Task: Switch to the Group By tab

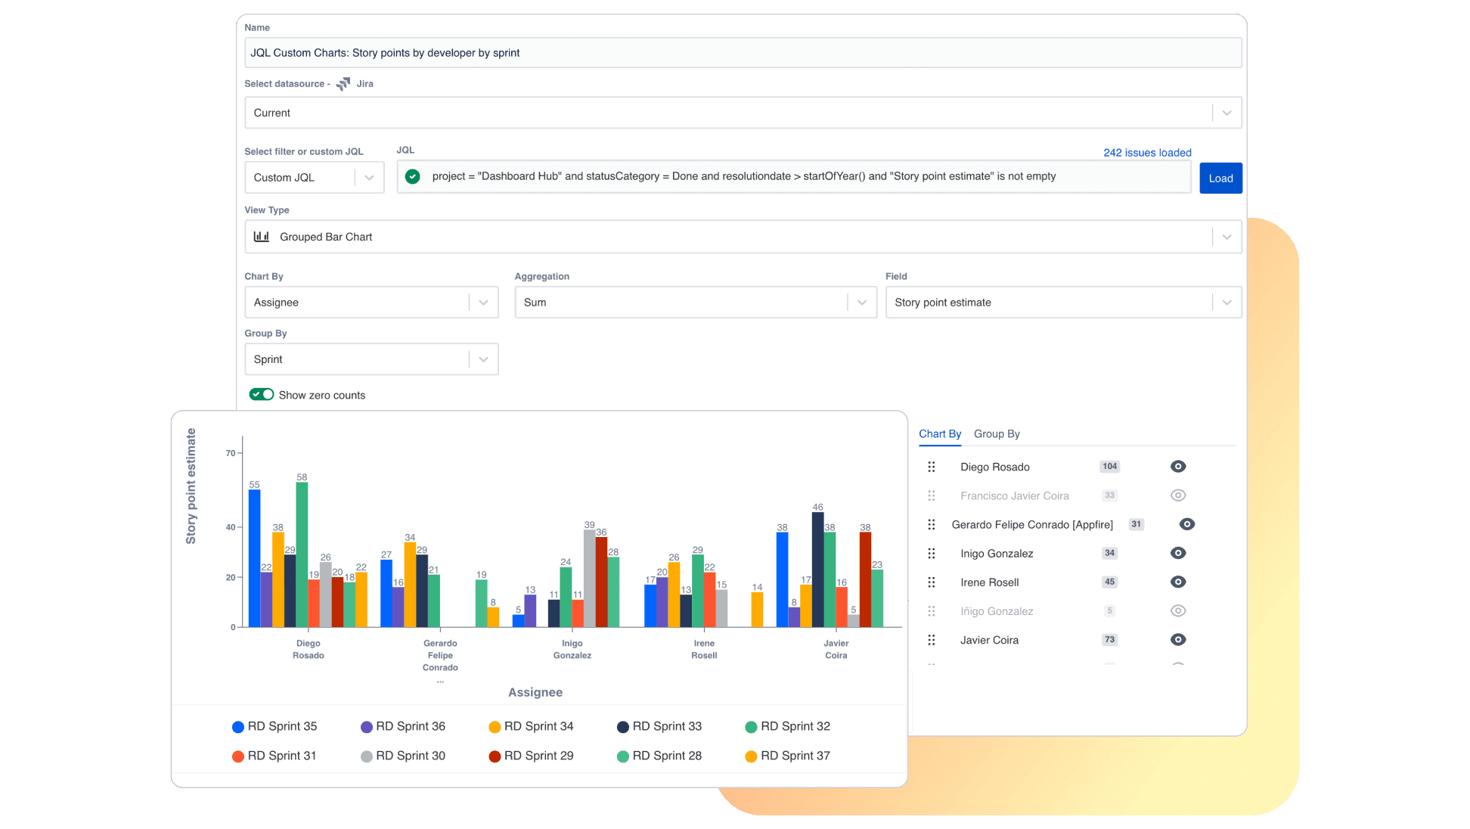Action: (x=997, y=433)
